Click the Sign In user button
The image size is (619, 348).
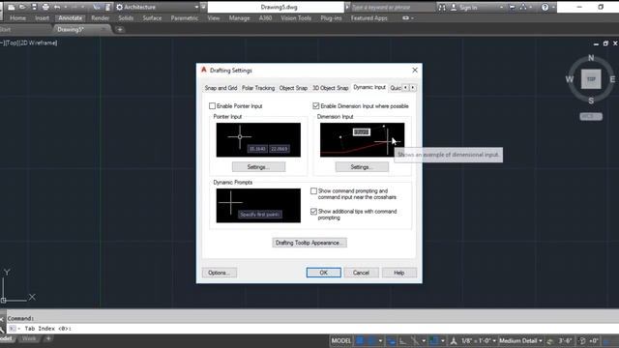[464, 7]
